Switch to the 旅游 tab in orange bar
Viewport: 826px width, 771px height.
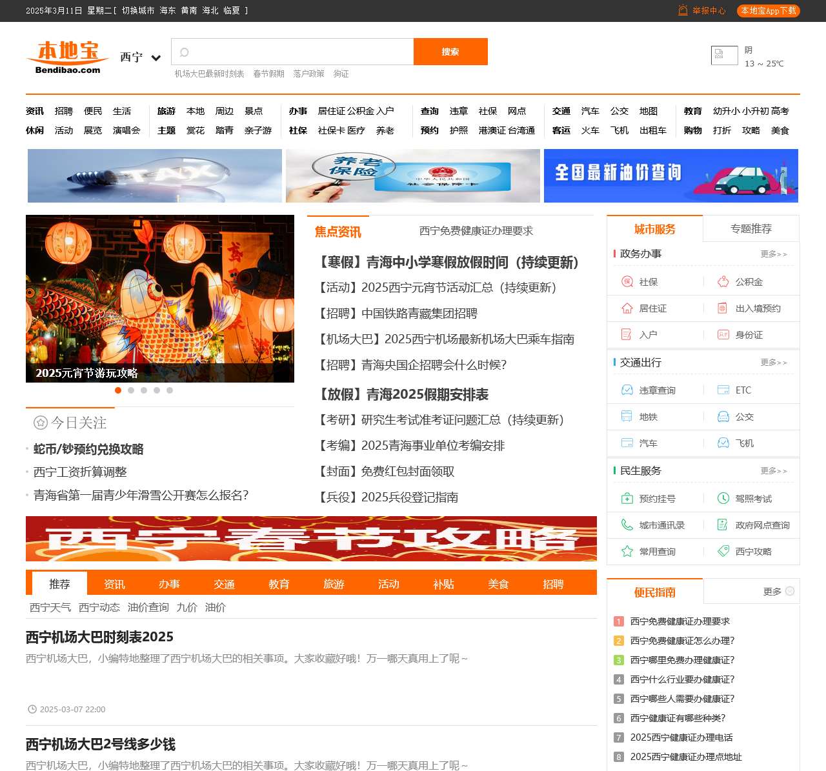click(x=334, y=584)
